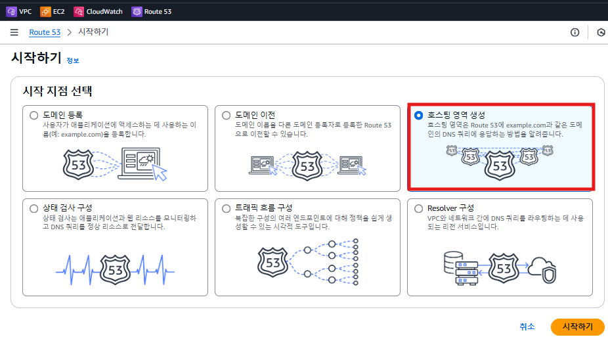Open the EC2 service shortcut icon
The width and height of the screenshot is (608, 337).
tap(45, 12)
